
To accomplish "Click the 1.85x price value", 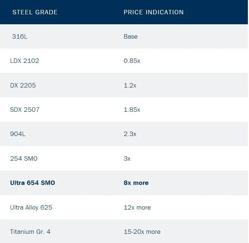I will pyautogui.click(x=132, y=110).
